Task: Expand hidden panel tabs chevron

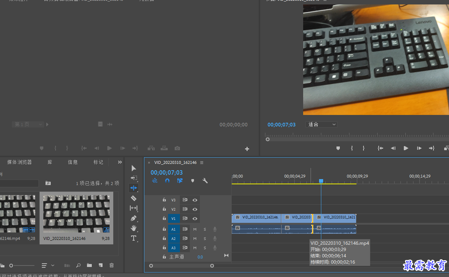Action: point(120,162)
